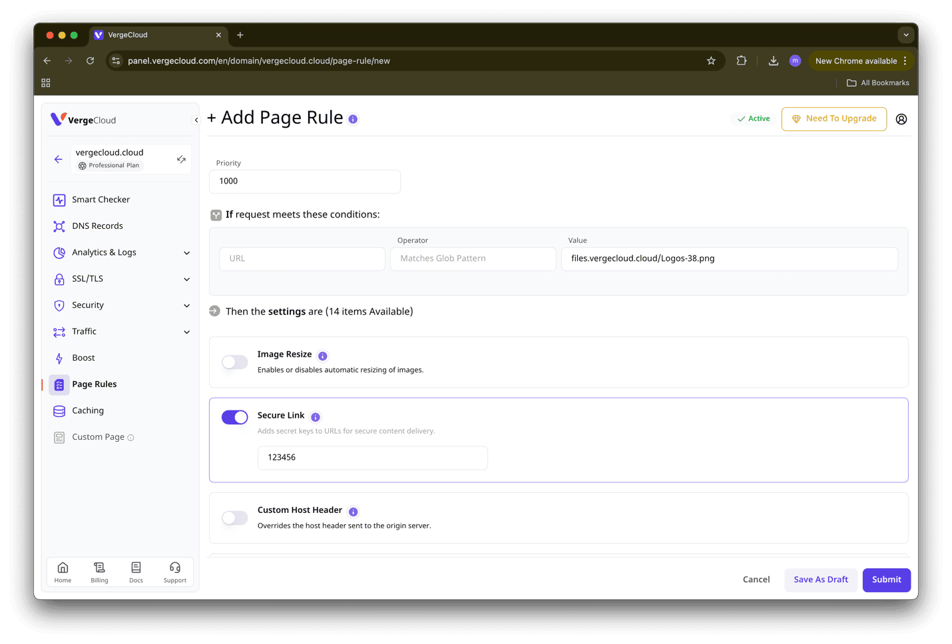Viewport: 952px width, 644px height.
Task: Open Docs from the bottom bar
Action: [136, 571]
